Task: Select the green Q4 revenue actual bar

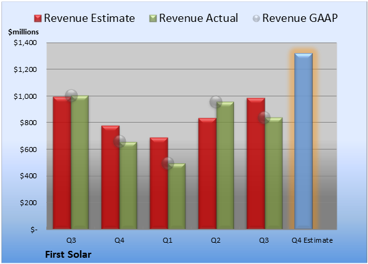Action: 128,185
